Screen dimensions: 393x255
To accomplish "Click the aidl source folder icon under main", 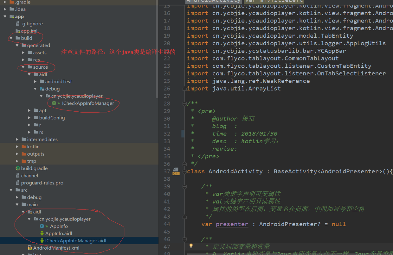I will (x=30, y=212).
